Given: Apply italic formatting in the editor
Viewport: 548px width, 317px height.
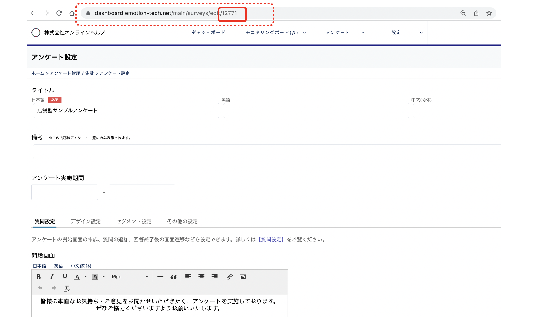Looking at the screenshot, I should coord(52,277).
